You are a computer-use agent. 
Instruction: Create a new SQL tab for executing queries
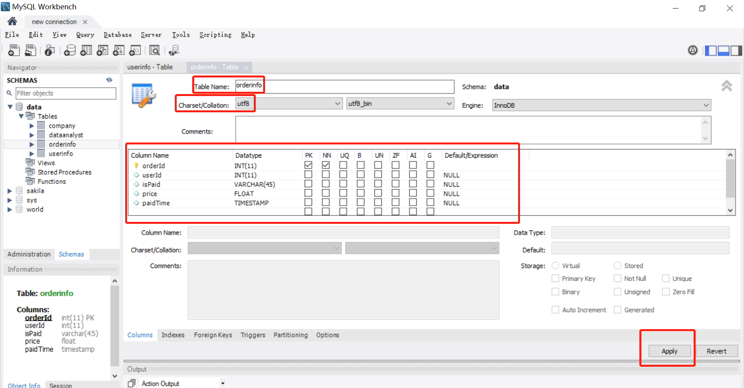click(x=14, y=50)
